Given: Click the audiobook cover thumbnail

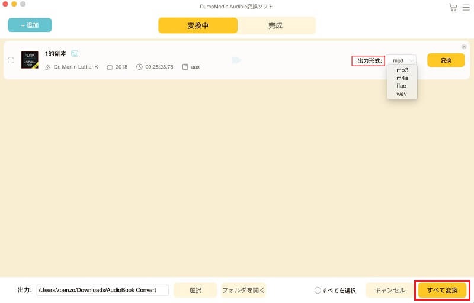Looking at the screenshot, I should pos(30,60).
